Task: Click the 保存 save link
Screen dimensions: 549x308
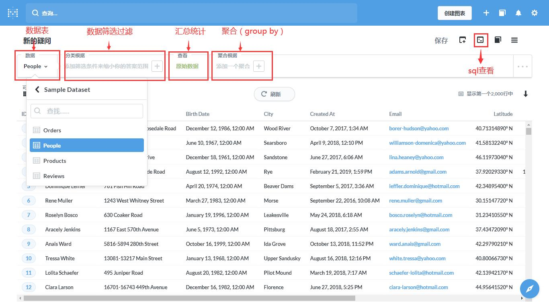Action: click(441, 40)
